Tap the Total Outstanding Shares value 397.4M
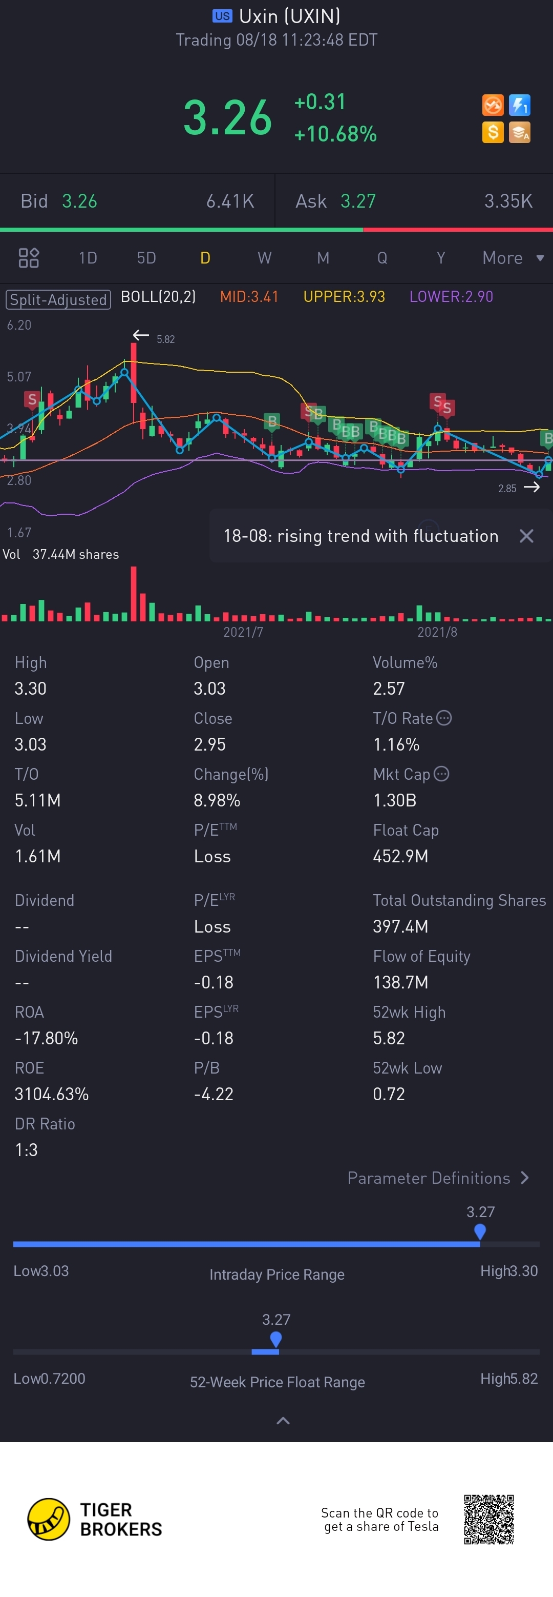Viewport: 553px width, 1597px height. click(400, 926)
